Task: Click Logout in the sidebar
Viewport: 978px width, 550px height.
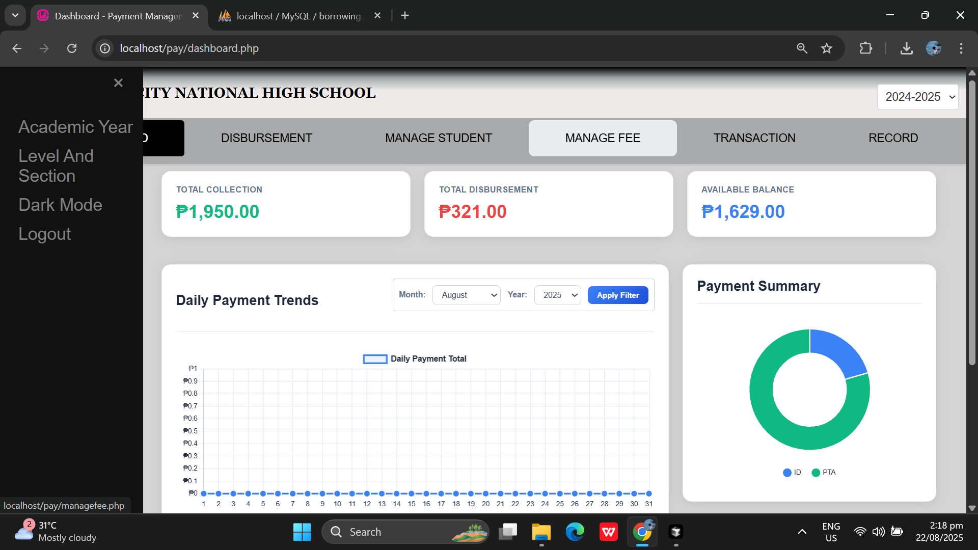Action: click(x=44, y=234)
